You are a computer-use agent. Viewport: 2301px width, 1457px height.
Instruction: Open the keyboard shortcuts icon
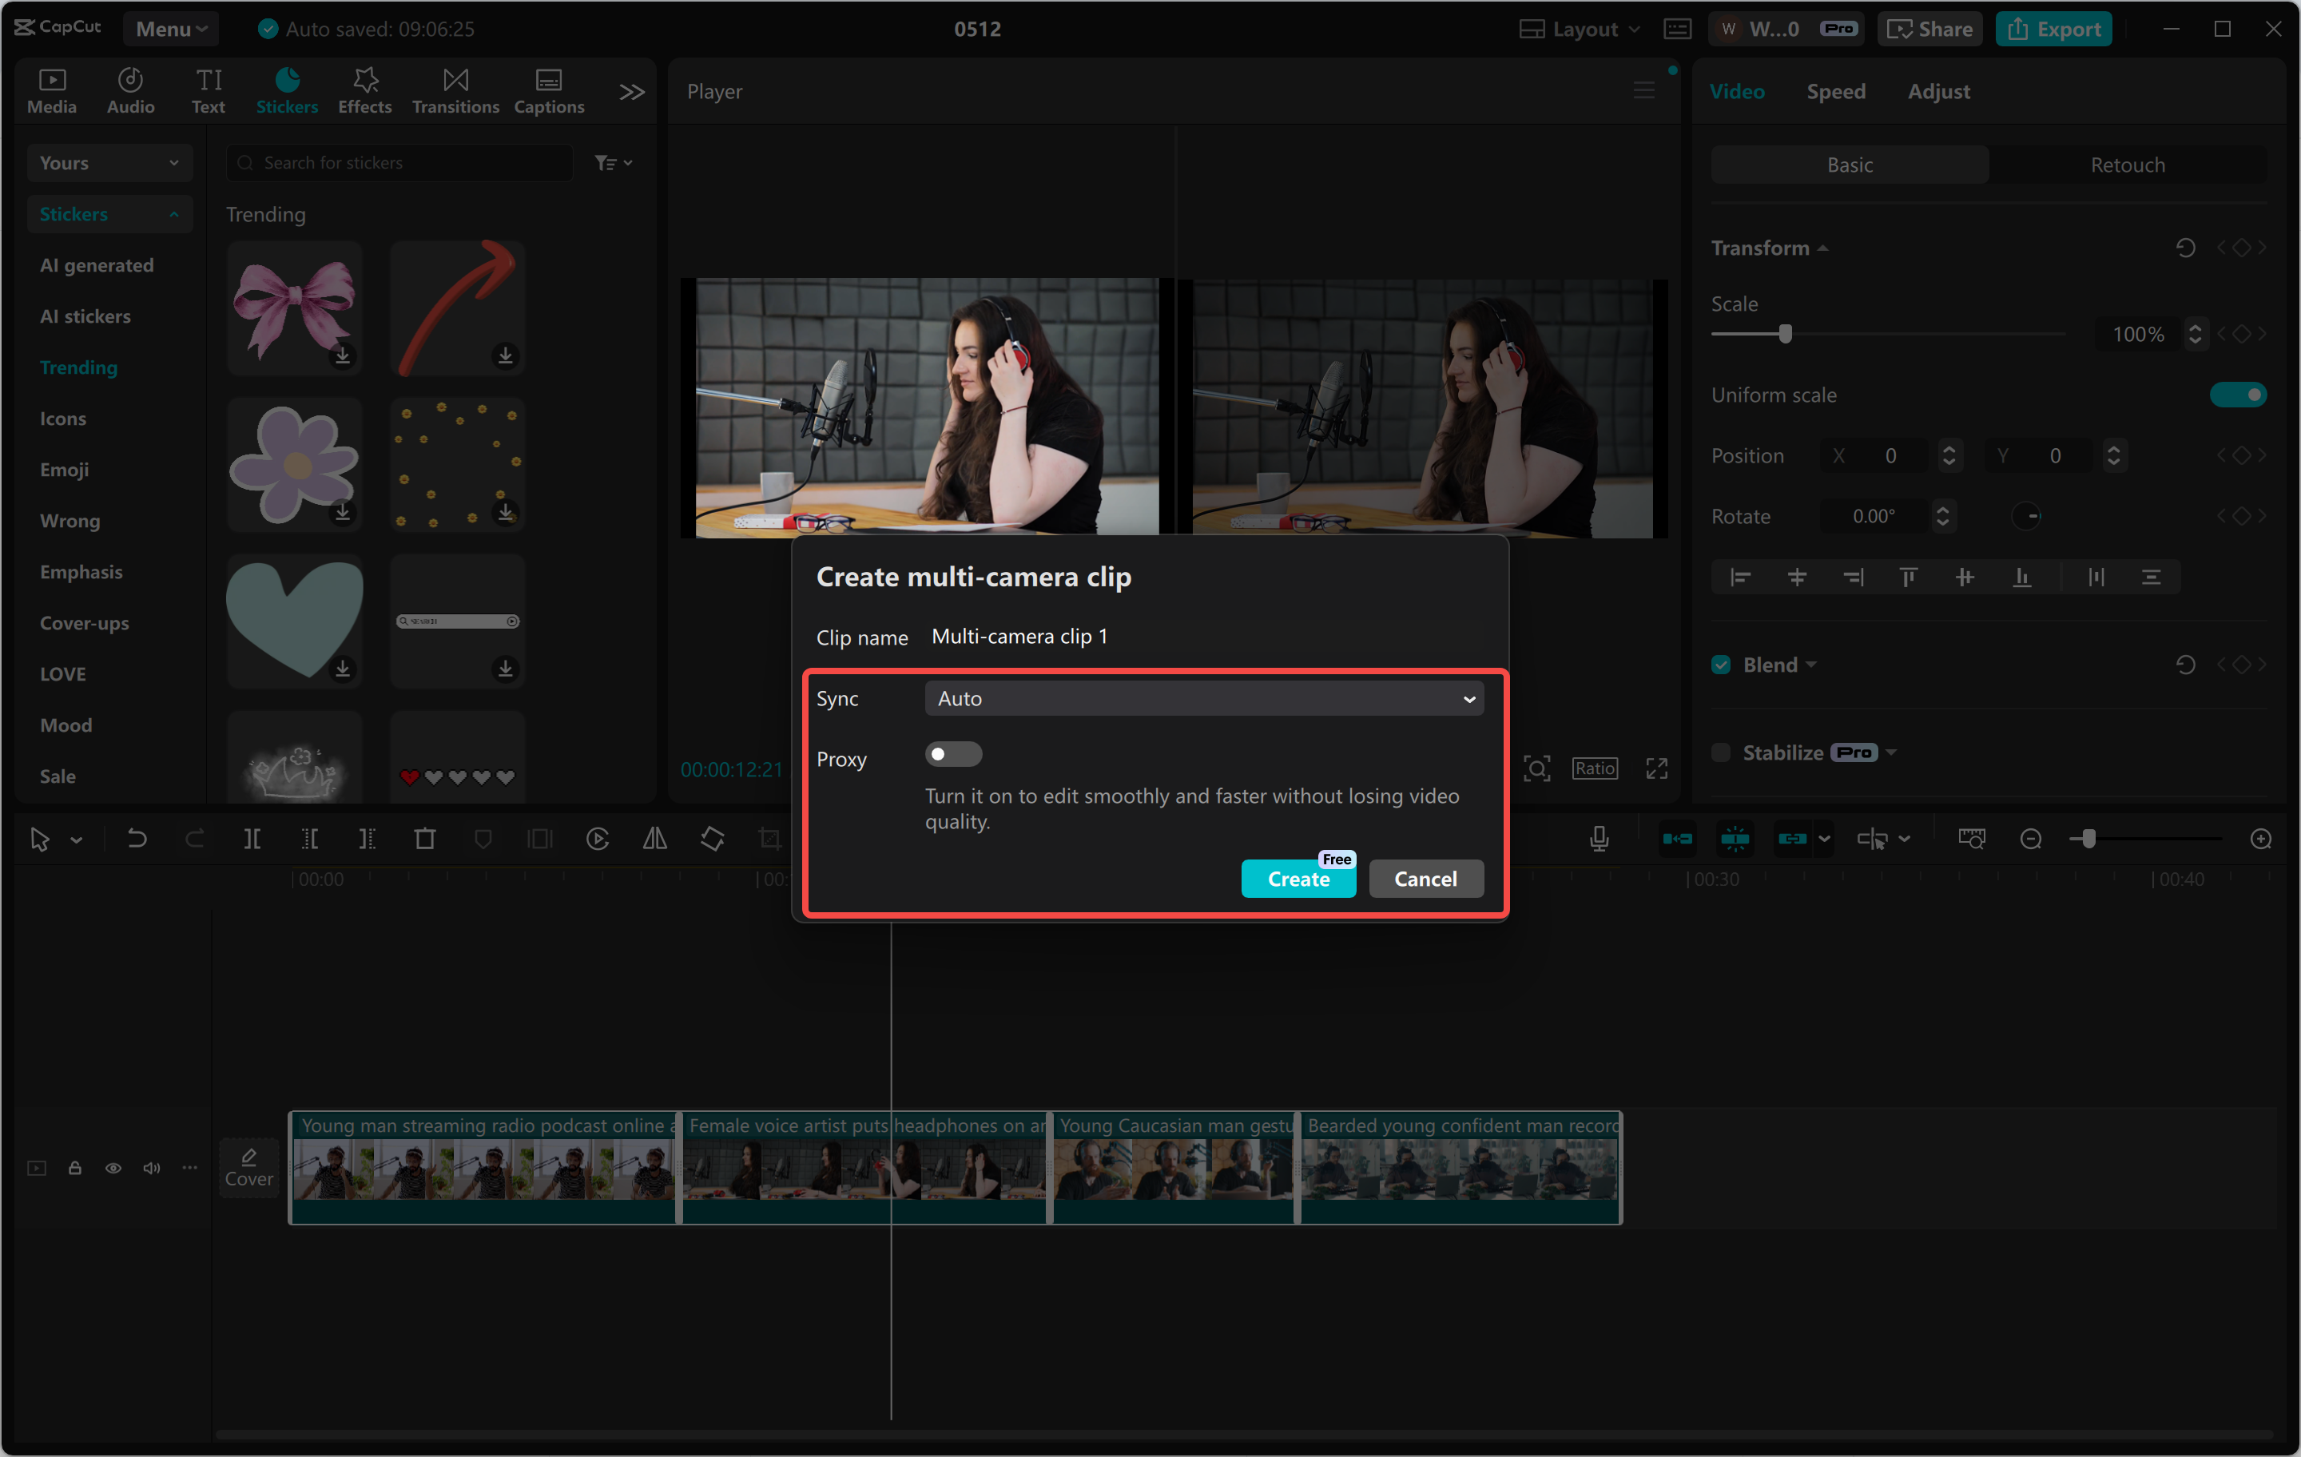1678,29
